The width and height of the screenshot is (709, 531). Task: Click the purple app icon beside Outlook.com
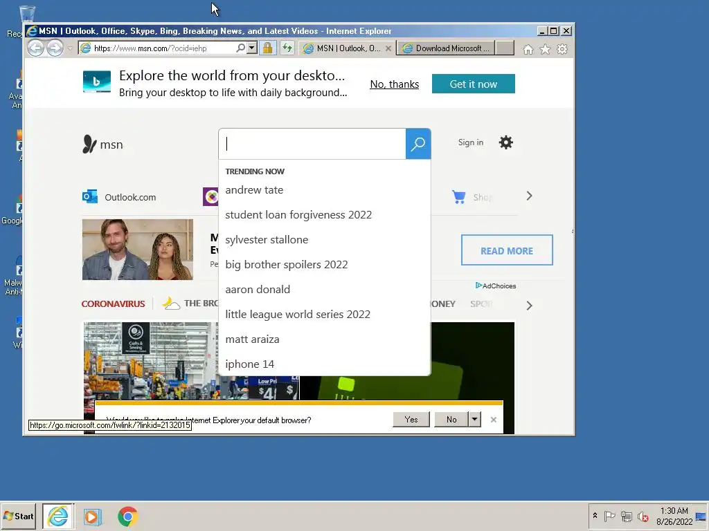210,196
